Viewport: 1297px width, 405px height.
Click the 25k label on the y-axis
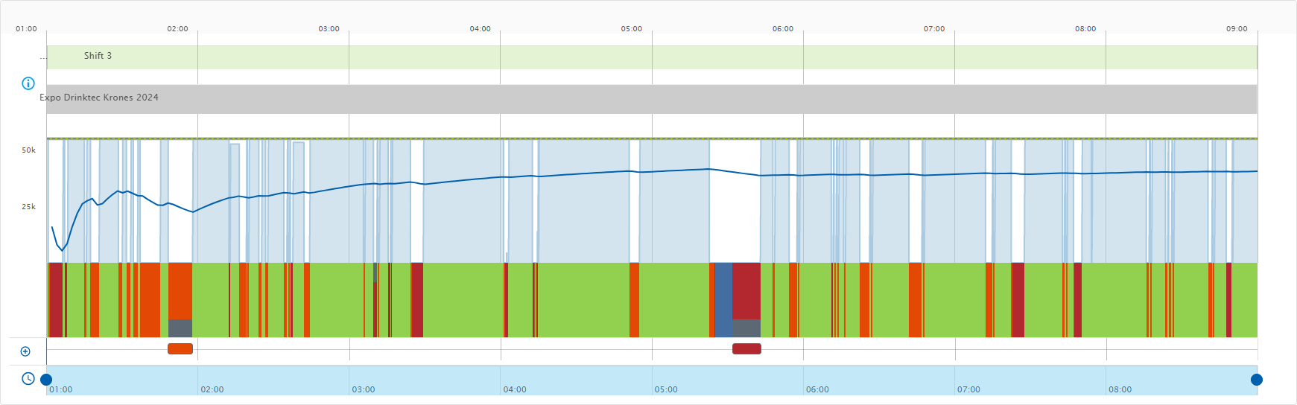[x=28, y=207]
